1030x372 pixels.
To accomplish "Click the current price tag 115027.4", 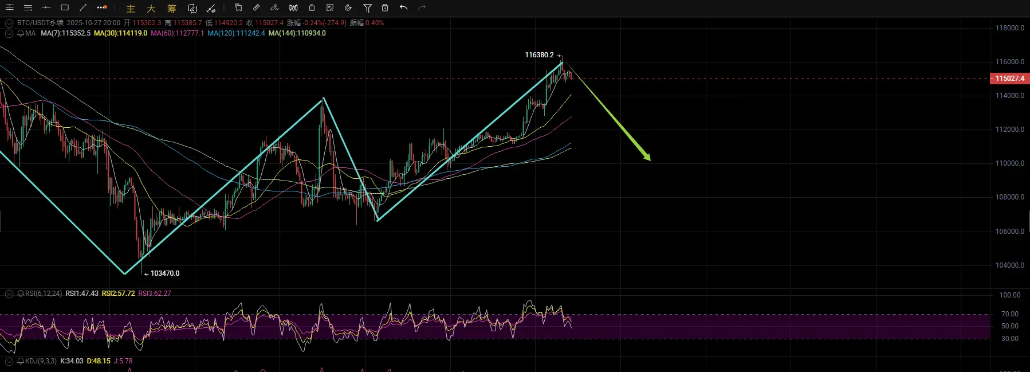I will [1009, 79].
